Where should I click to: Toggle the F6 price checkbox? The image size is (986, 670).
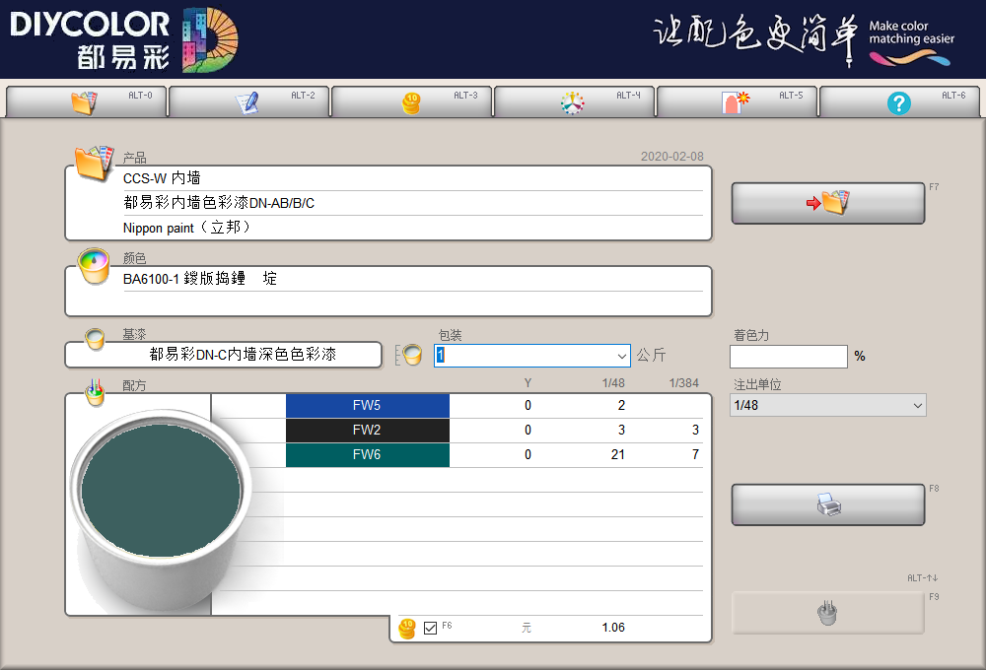(430, 628)
